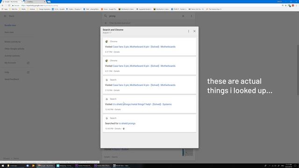Open Activity controls in the sidebar

[x=12, y=56]
